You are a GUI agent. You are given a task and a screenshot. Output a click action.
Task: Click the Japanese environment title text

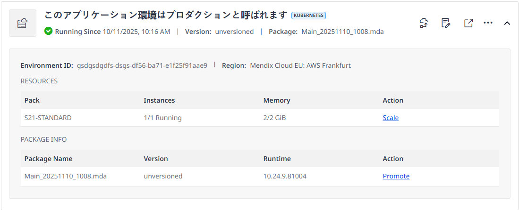click(x=167, y=15)
